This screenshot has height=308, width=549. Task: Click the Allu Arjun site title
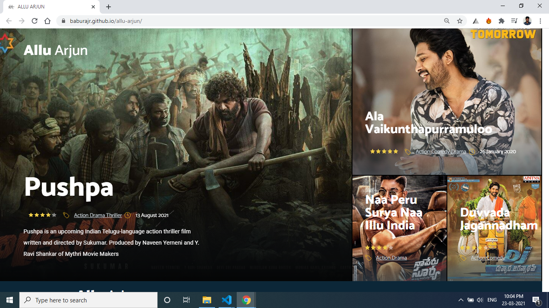[55, 50]
